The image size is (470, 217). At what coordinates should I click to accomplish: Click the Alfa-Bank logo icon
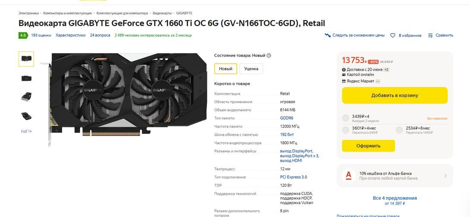[x=348, y=176]
